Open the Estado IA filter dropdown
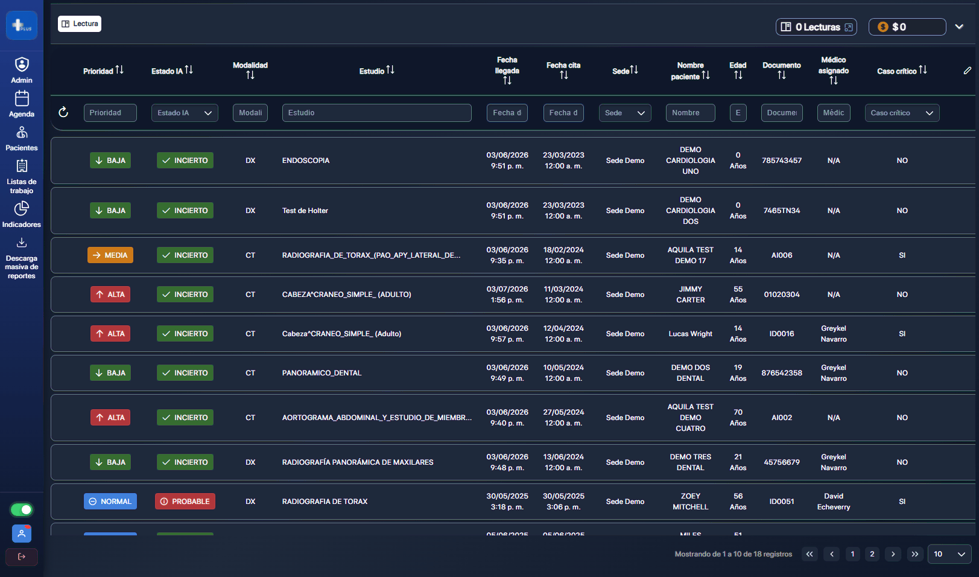Viewport: 979px width, 577px height. coord(185,113)
